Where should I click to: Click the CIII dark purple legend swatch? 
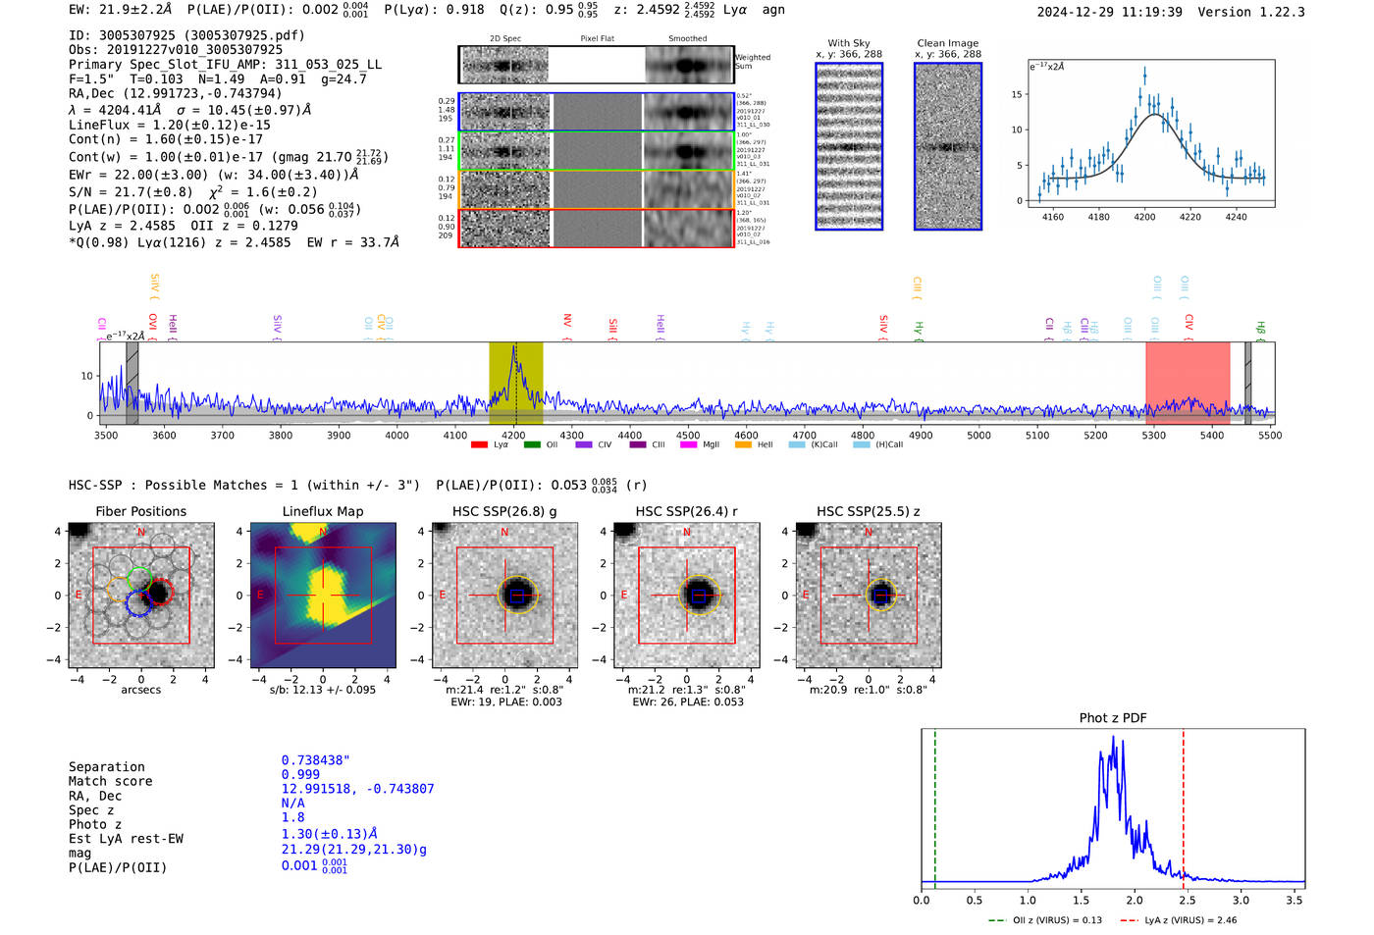(638, 444)
